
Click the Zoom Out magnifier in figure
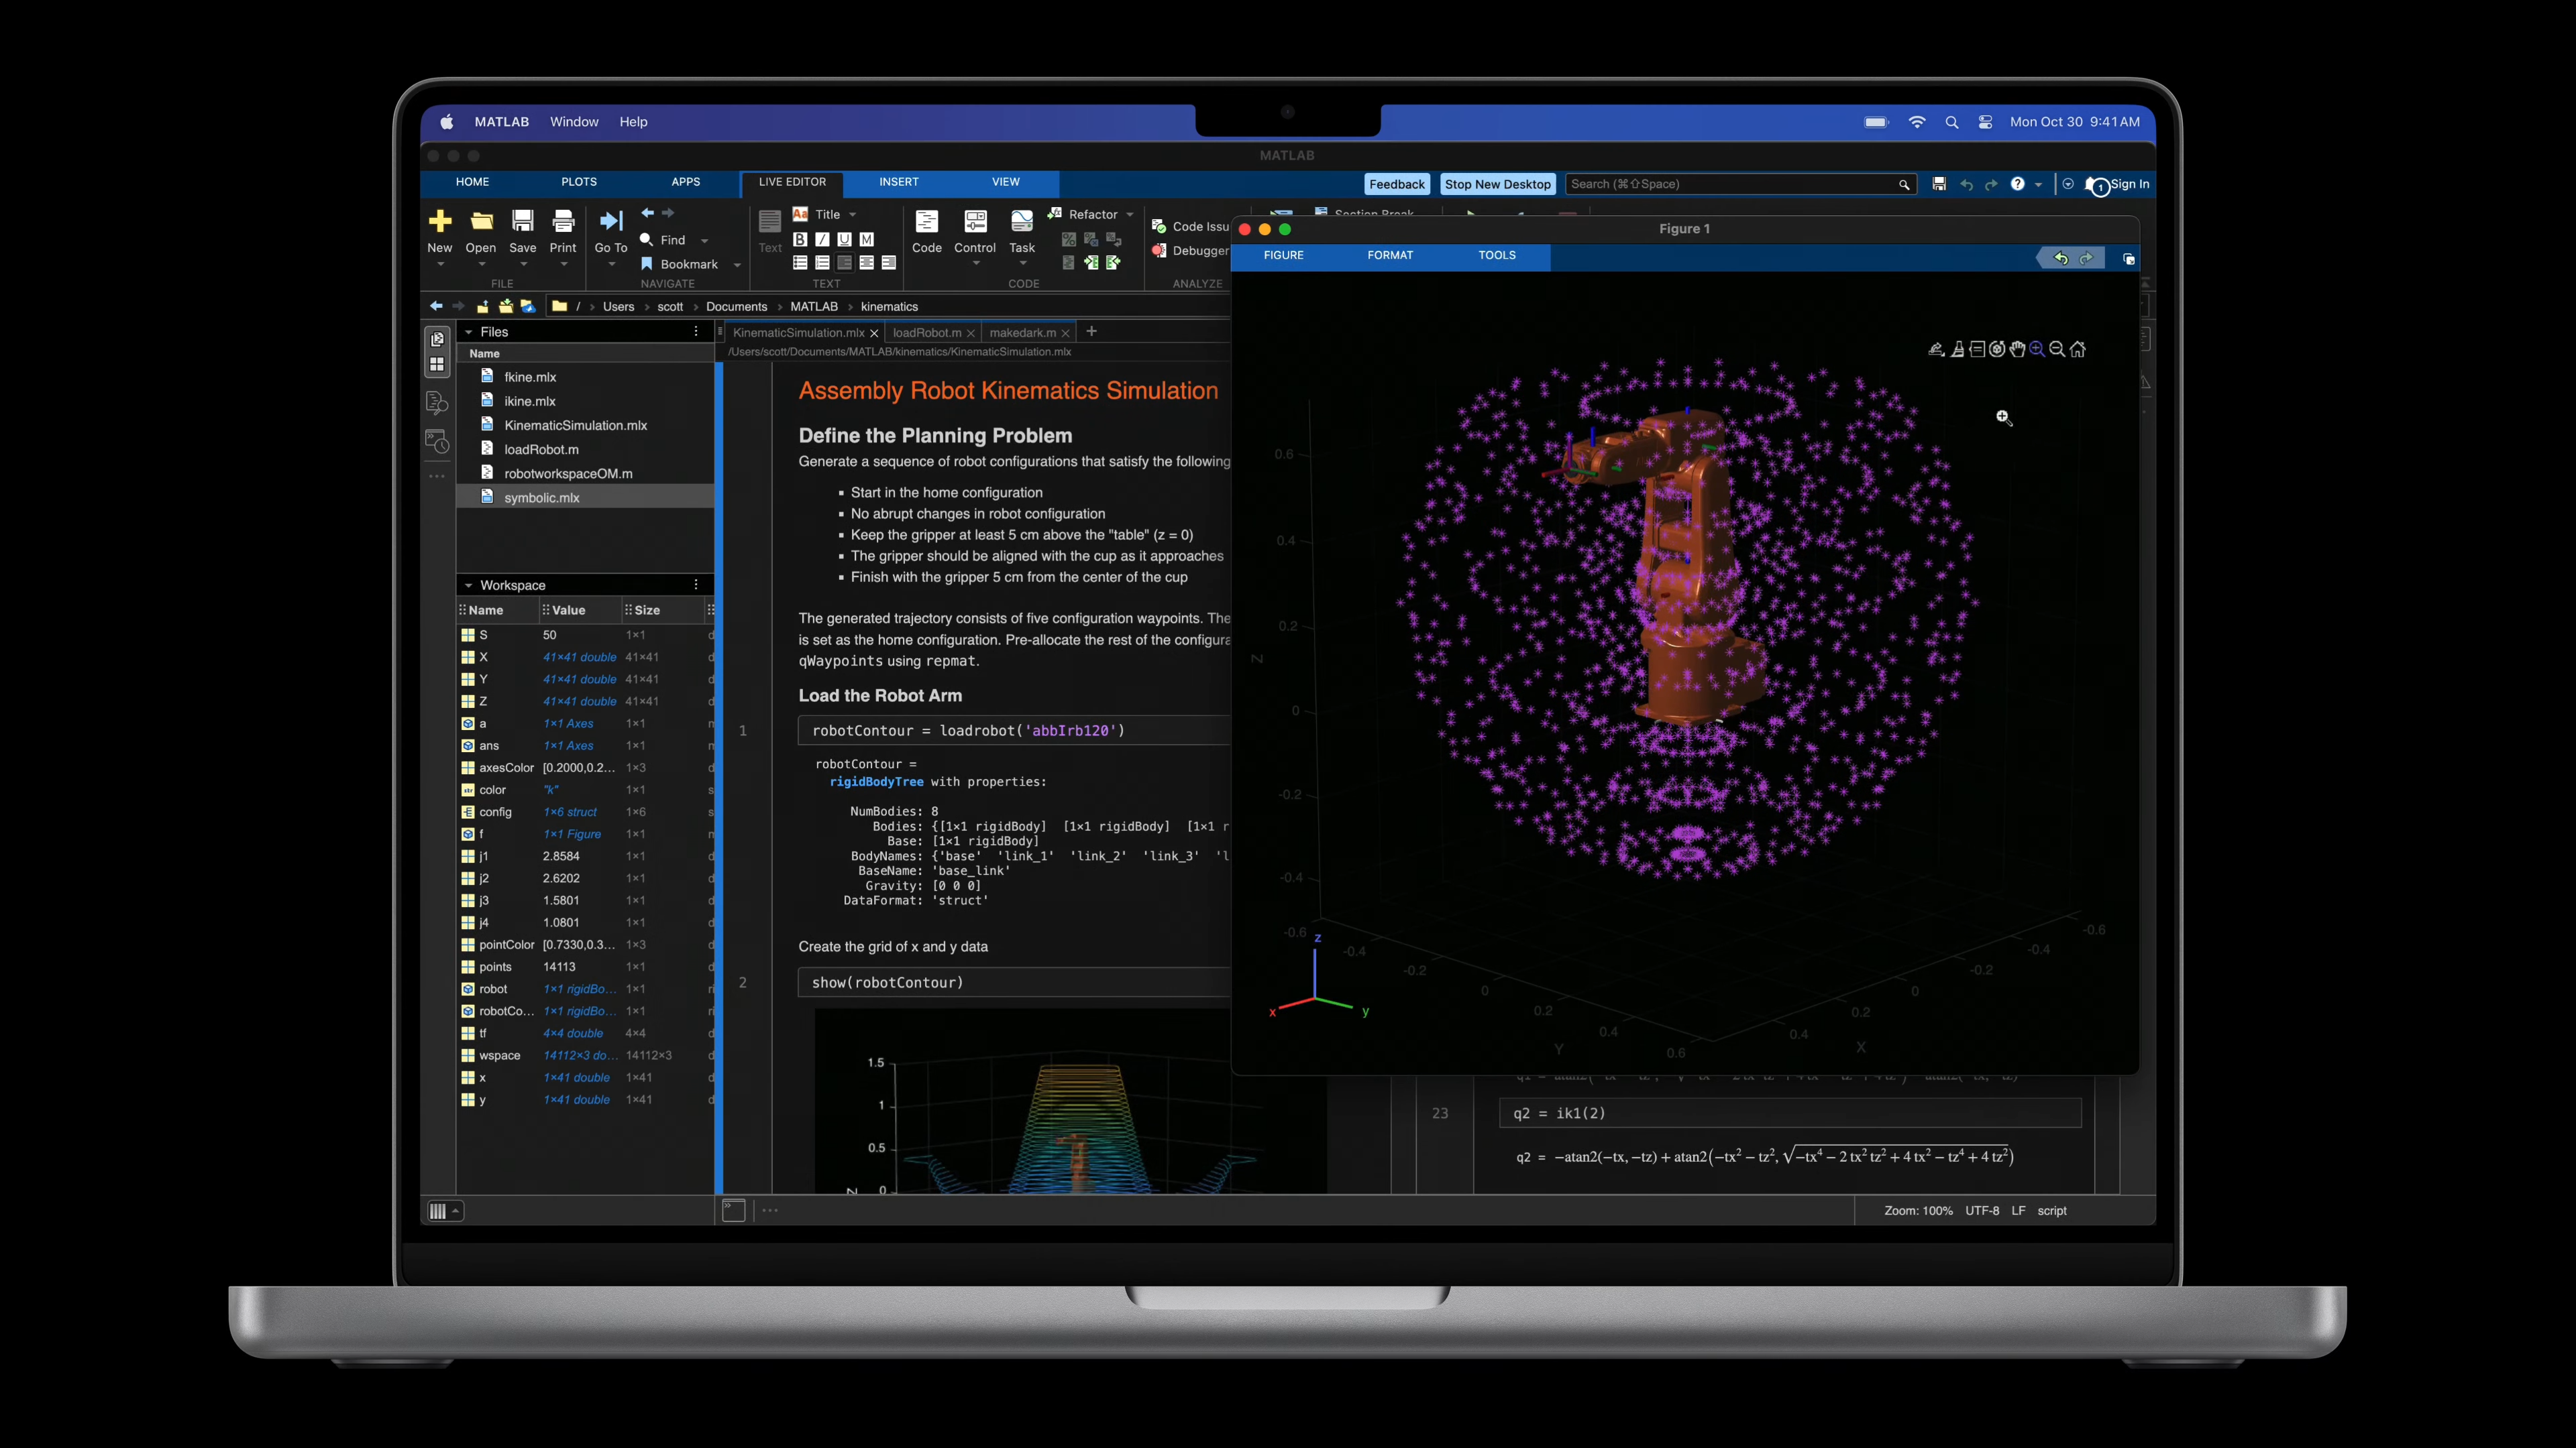click(2057, 349)
